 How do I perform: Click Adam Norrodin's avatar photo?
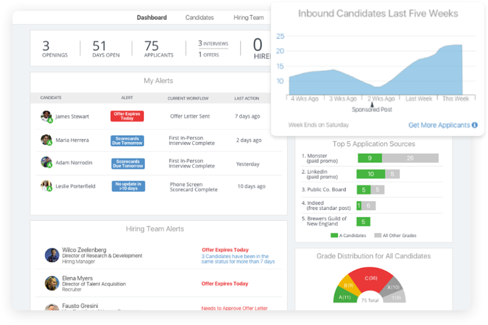coord(46,162)
